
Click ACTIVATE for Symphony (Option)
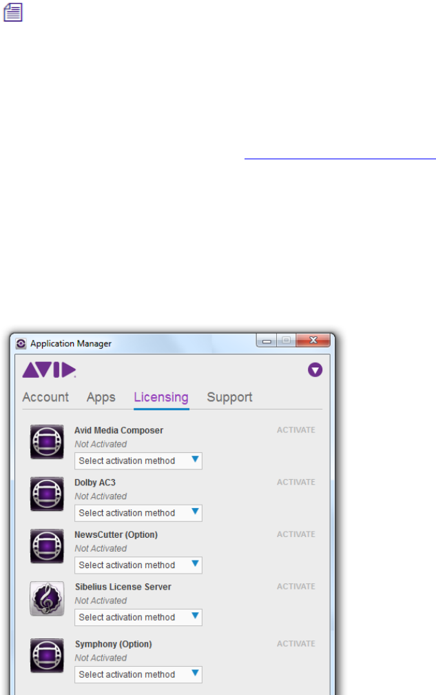pos(296,643)
